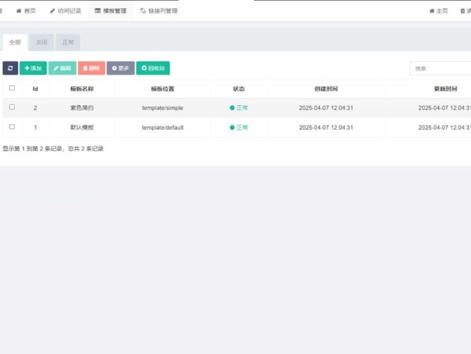The image size is (471, 354).
Task: Click the refresh icon button in the toolbar
Action: (x=10, y=68)
